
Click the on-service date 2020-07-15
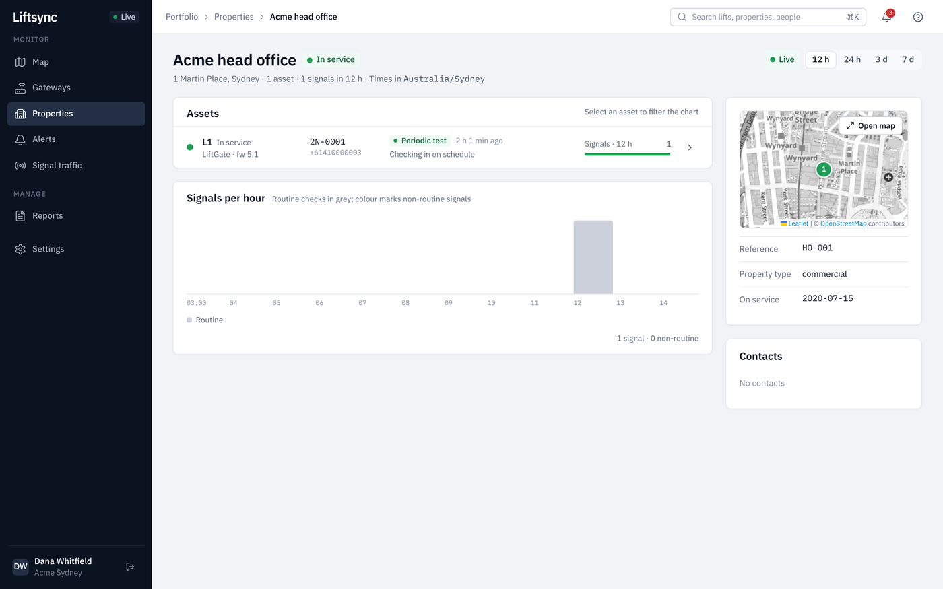(828, 298)
